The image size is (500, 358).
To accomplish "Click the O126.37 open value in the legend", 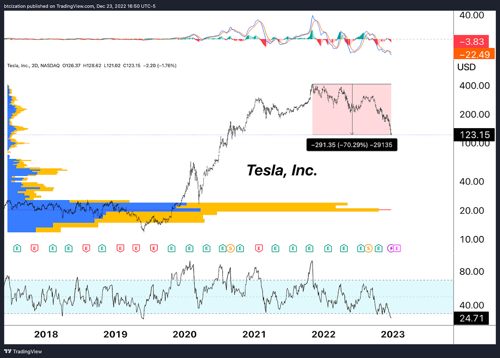I will point(71,65).
